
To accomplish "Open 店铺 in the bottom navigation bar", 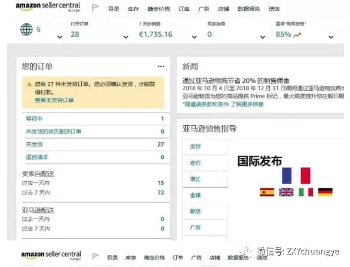I will coord(215,257).
